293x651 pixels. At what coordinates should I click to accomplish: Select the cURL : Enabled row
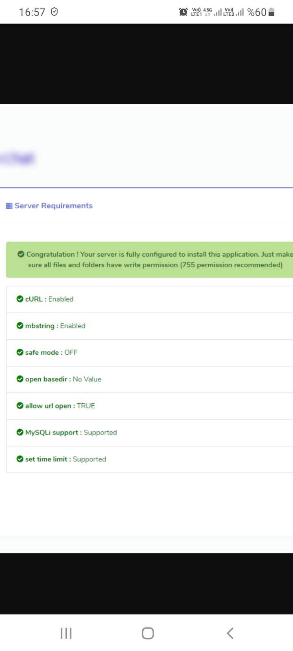click(x=150, y=299)
